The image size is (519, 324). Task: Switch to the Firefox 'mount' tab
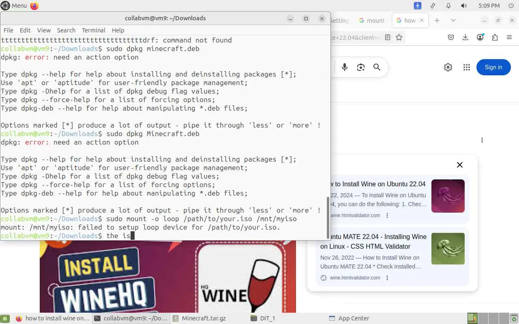click(x=372, y=20)
